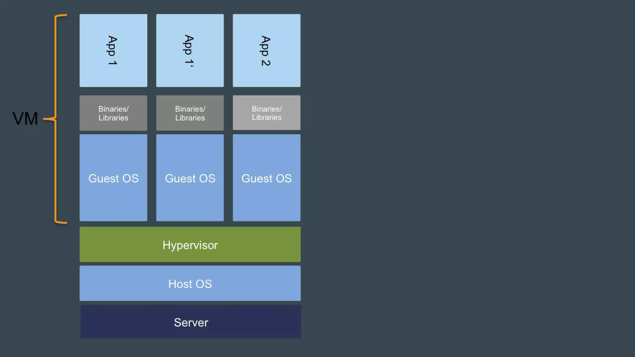The width and height of the screenshot is (635, 357).
Task: Click the "Host OS" text label
Action: tap(190, 284)
